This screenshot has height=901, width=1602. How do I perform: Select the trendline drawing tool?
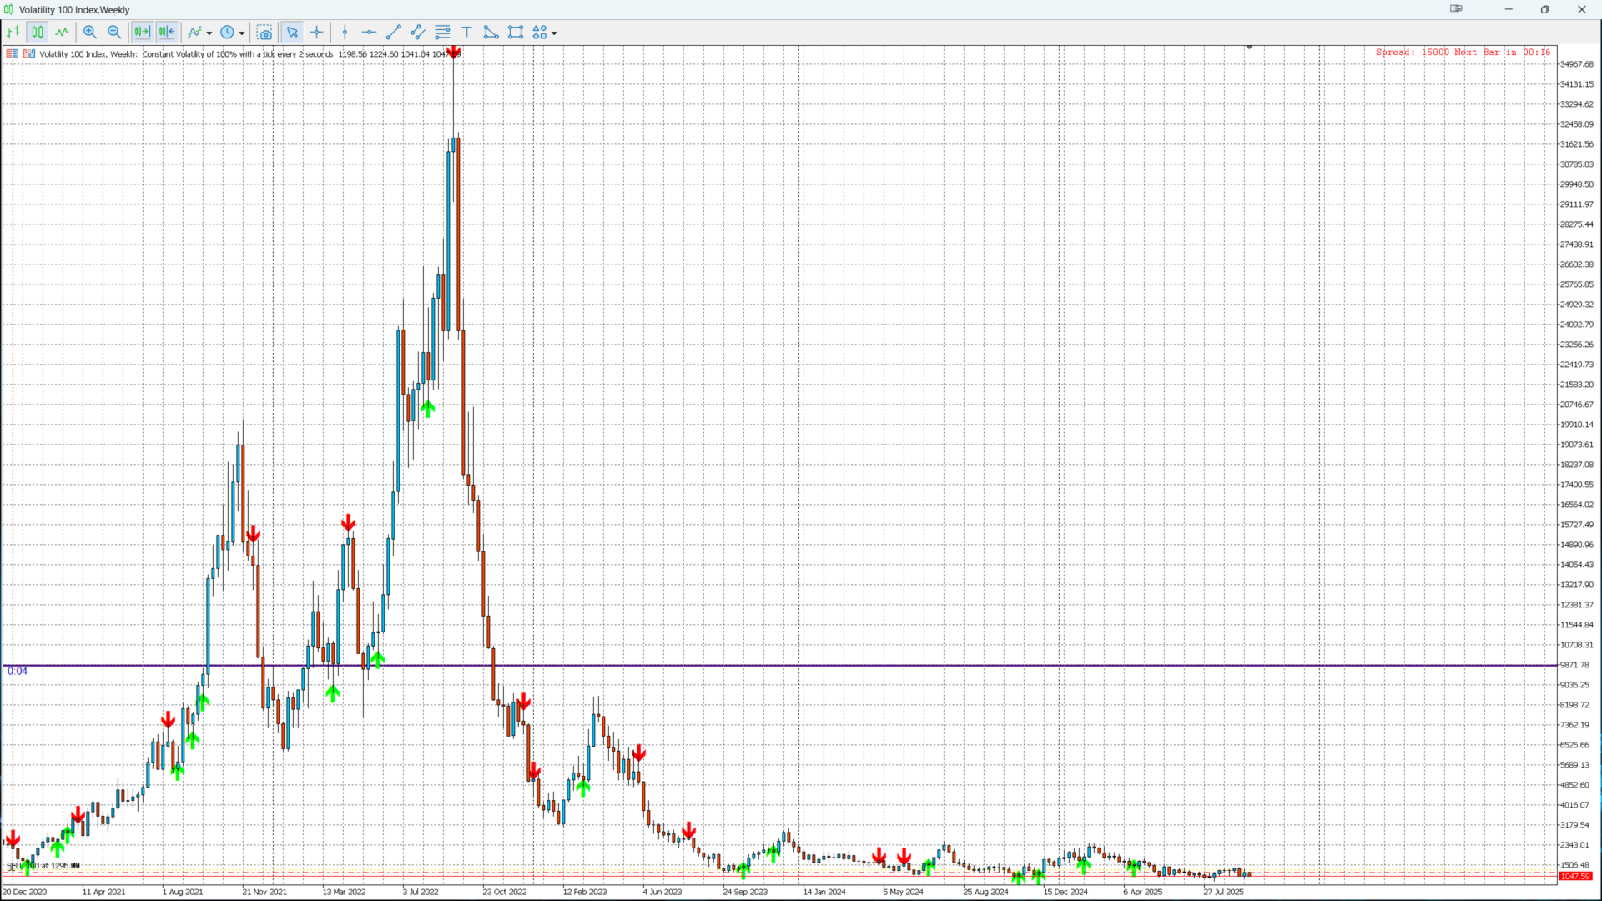(394, 33)
